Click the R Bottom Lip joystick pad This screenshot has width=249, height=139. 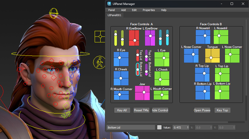click(203, 93)
